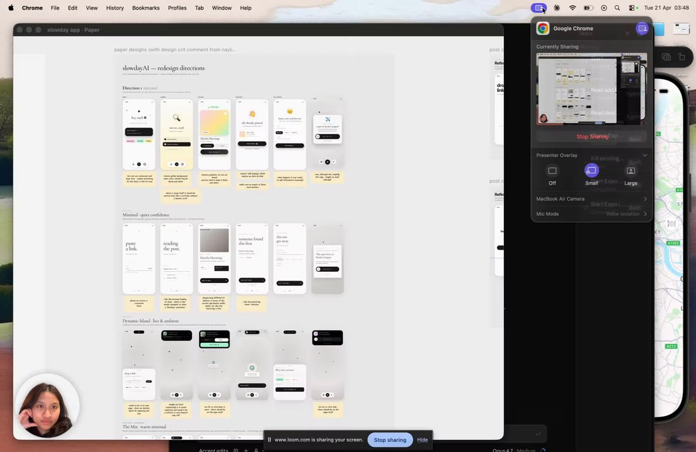The image size is (696, 452).
Task: Click the simulator rotate device icon
Action: click(x=682, y=57)
